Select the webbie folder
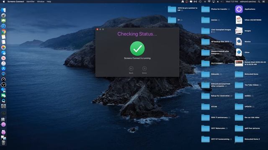268x150 pixels. [x=239, y=96]
